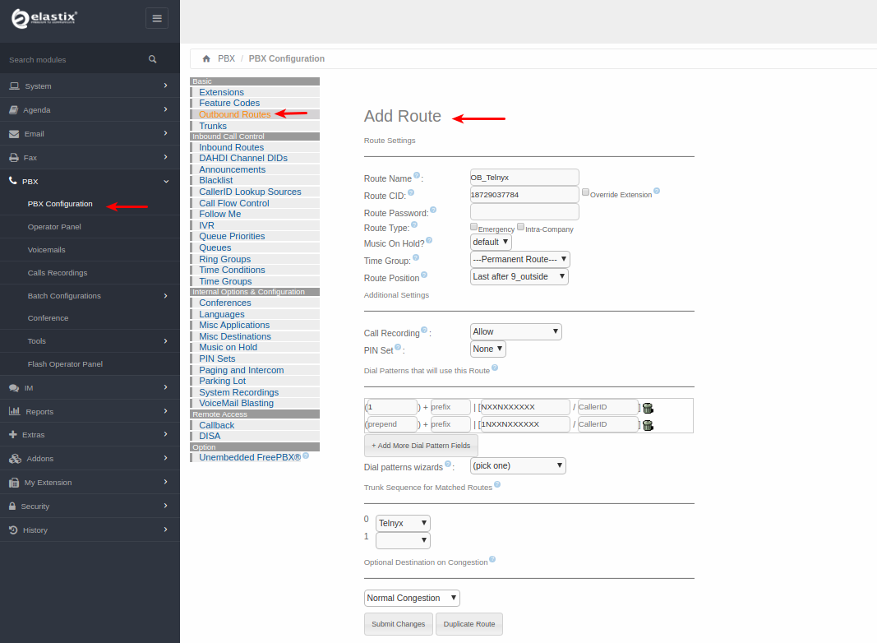Click the Fax printer icon
The width and height of the screenshot is (877, 643).
14,158
